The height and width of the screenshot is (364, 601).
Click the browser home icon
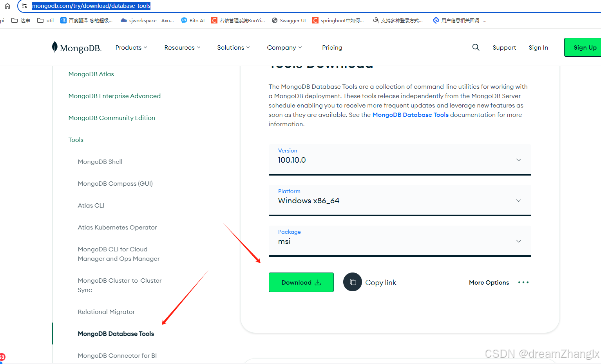pos(7,6)
